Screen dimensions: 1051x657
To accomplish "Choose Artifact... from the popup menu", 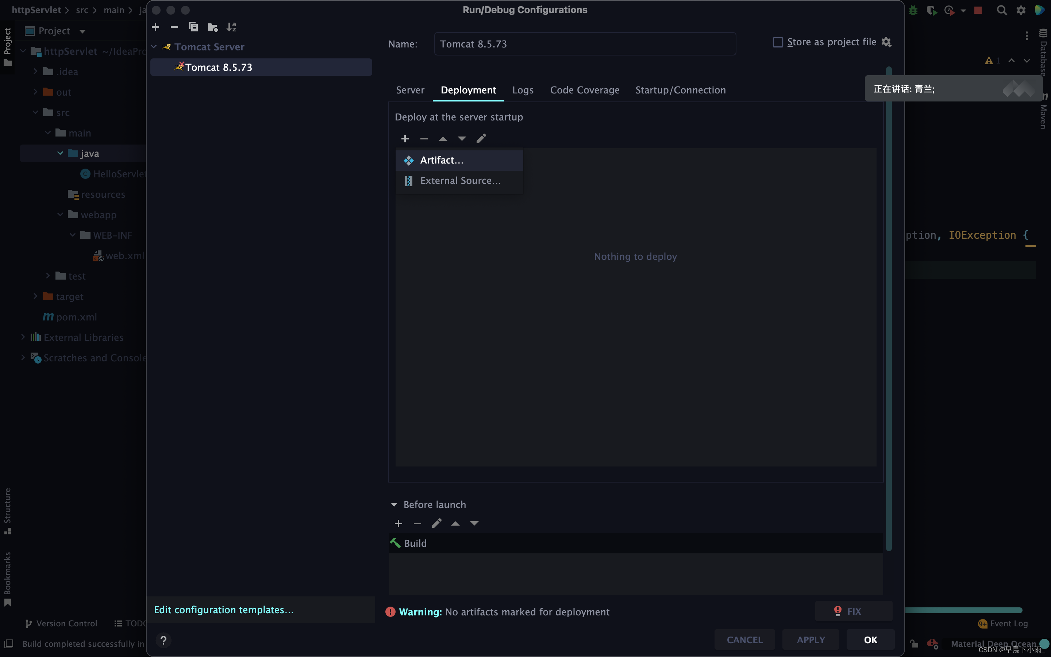I will point(441,160).
